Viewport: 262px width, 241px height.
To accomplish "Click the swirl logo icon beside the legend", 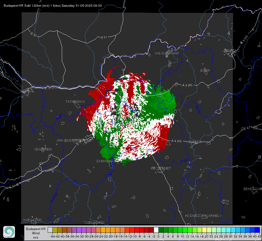I will [9, 232].
